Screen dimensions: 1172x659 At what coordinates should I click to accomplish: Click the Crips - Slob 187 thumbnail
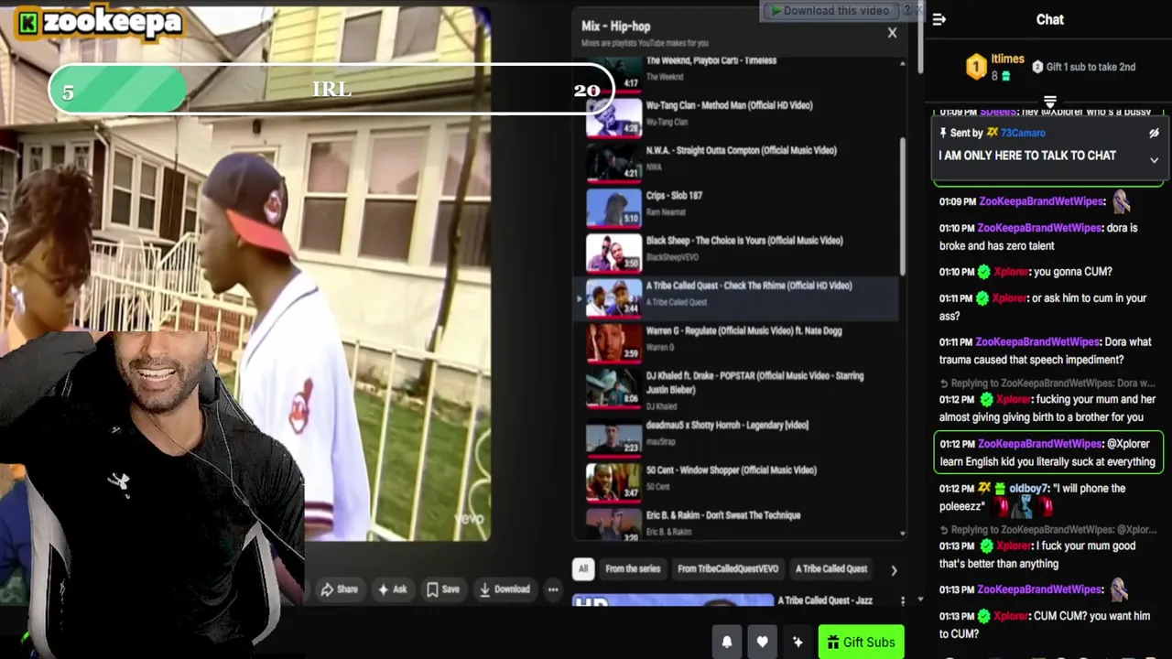[x=613, y=207]
